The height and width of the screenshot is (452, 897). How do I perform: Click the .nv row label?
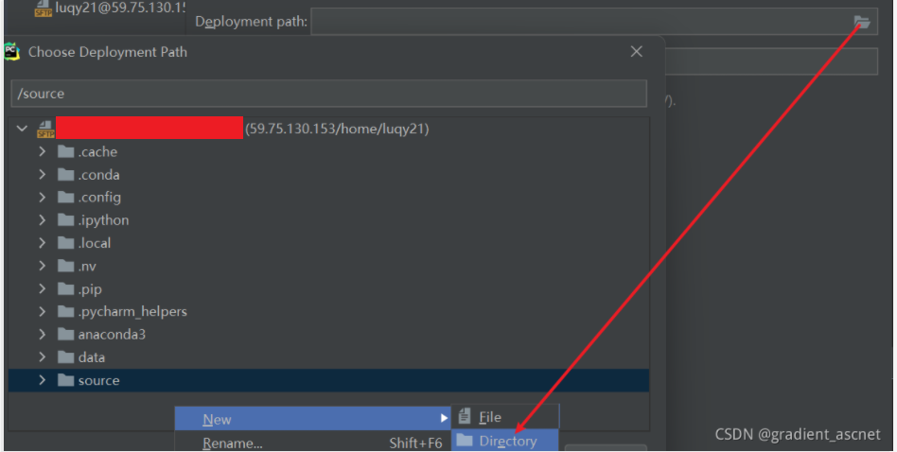[x=87, y=267]
